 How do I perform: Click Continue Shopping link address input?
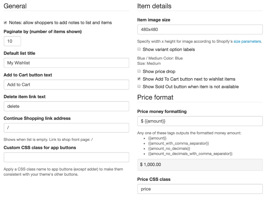point(66,128)
